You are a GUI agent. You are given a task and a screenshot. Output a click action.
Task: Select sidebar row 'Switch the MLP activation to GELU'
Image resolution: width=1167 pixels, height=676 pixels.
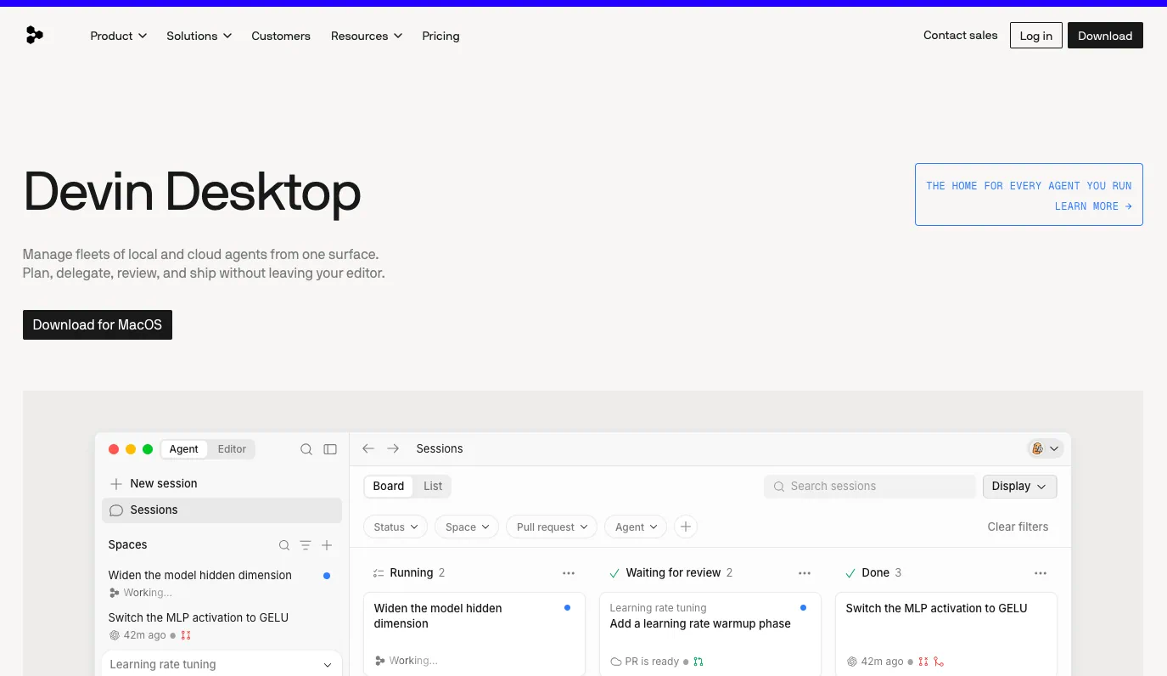[x=222, y=626]
